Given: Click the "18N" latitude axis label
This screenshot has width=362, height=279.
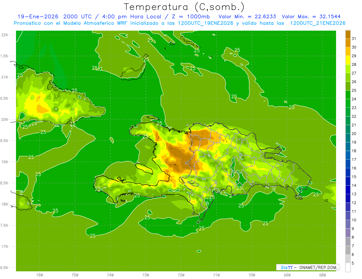Looking at the screenshot, I should pyautogui.click(x=5, y=204).
